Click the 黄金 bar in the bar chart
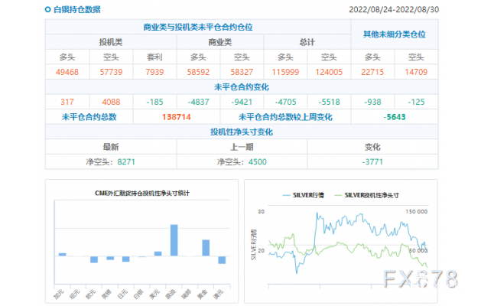 [205, 247]
